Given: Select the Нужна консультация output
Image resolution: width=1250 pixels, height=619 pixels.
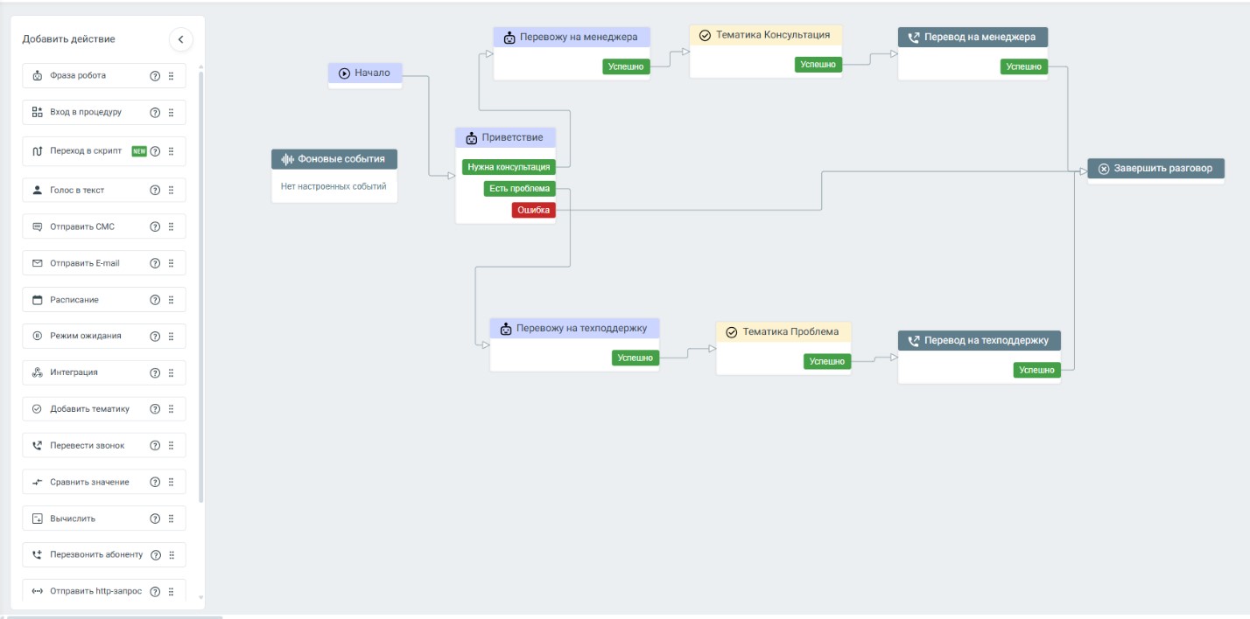Looking at the screenshot, I should [x=509, y=167].
